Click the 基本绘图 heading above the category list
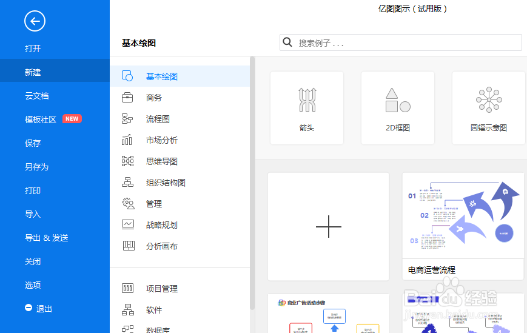 pos(139,43)
